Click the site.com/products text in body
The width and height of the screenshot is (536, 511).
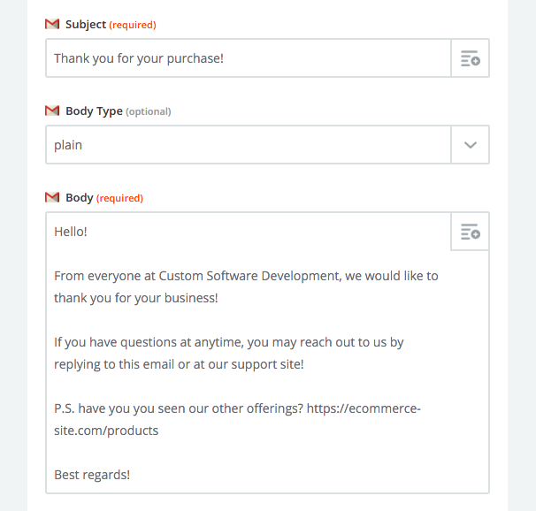tap(106, 431)
